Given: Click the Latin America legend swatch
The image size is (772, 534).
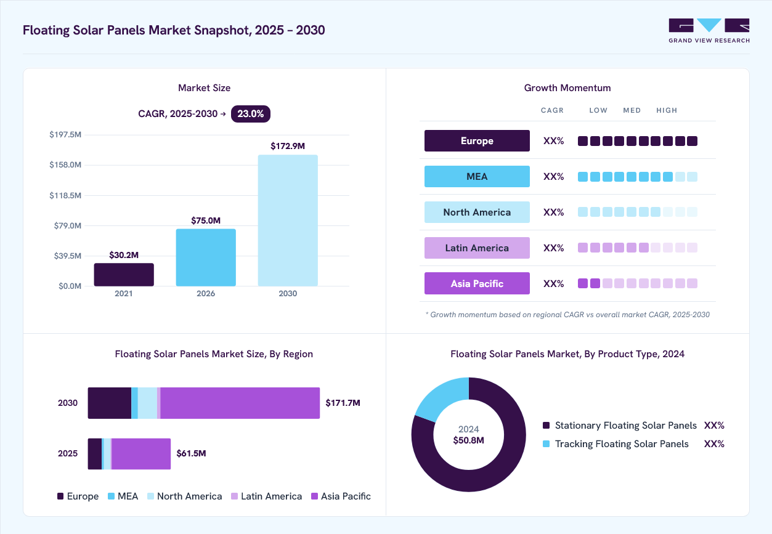Looking at the screenshot, I should pyautogui.click(x=234, y=496).
